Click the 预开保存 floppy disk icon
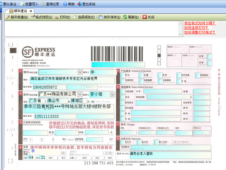226x170 pixels. (101, 17)
